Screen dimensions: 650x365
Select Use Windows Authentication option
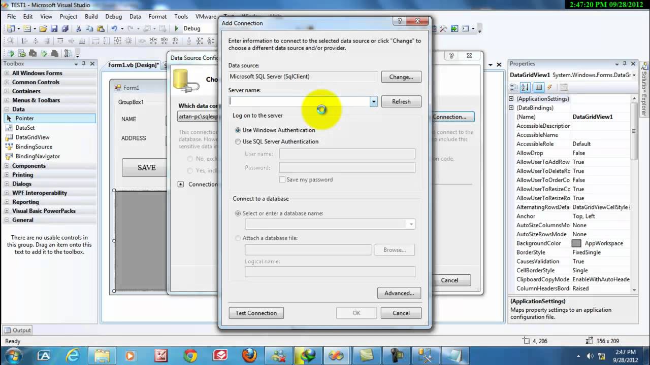(275, 130)
